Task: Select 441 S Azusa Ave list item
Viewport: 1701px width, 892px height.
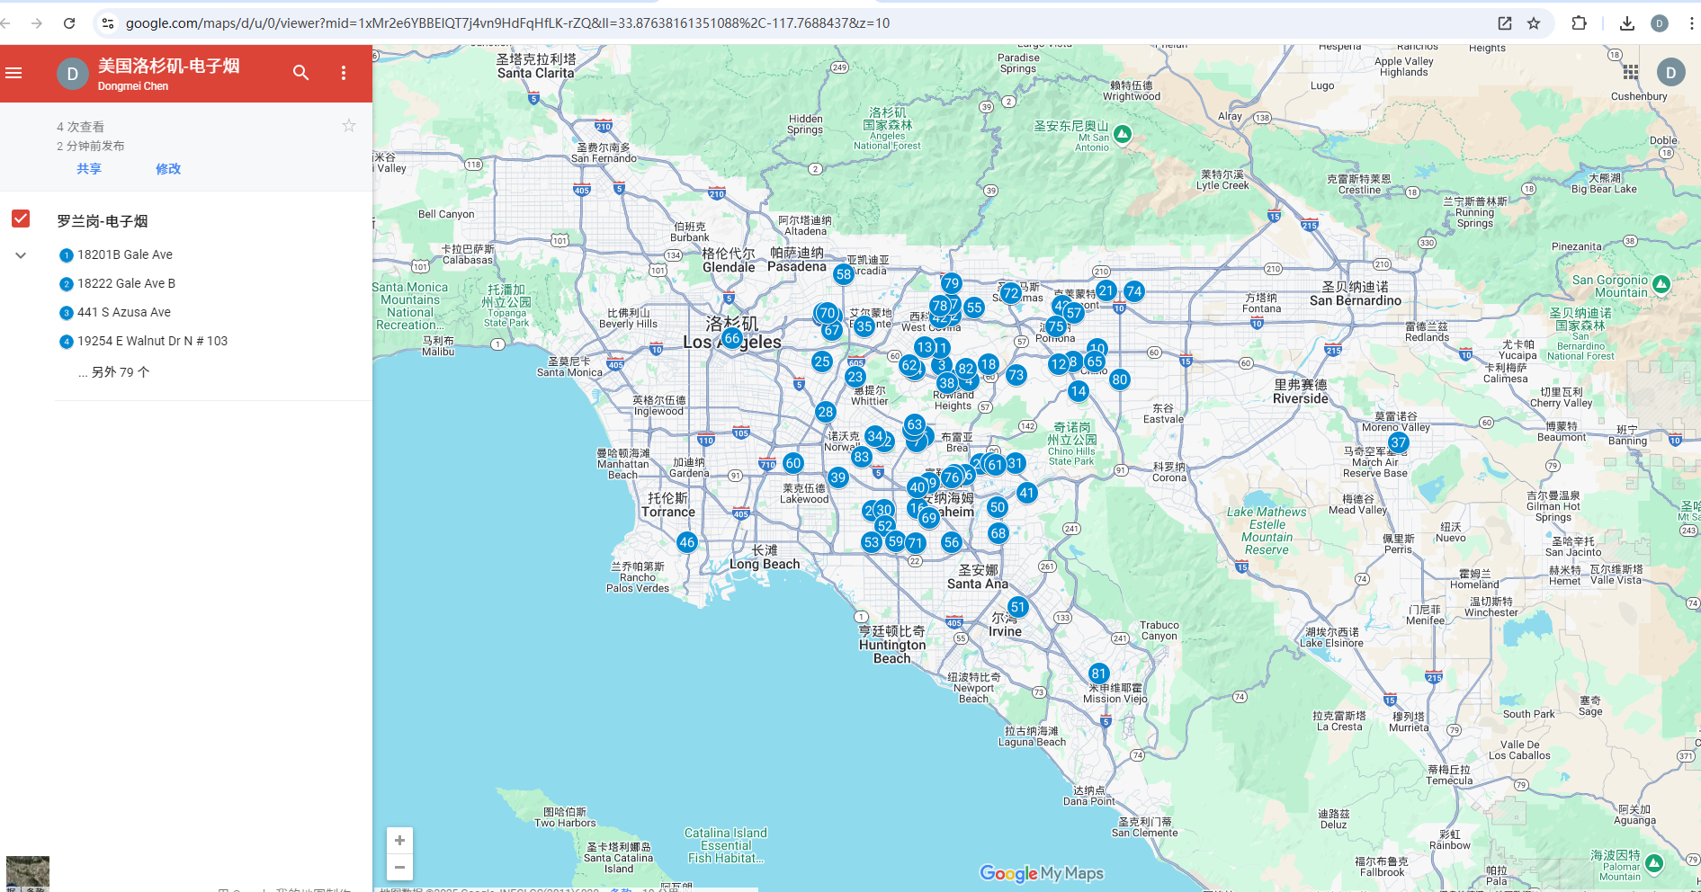Action: pos(123,313)
